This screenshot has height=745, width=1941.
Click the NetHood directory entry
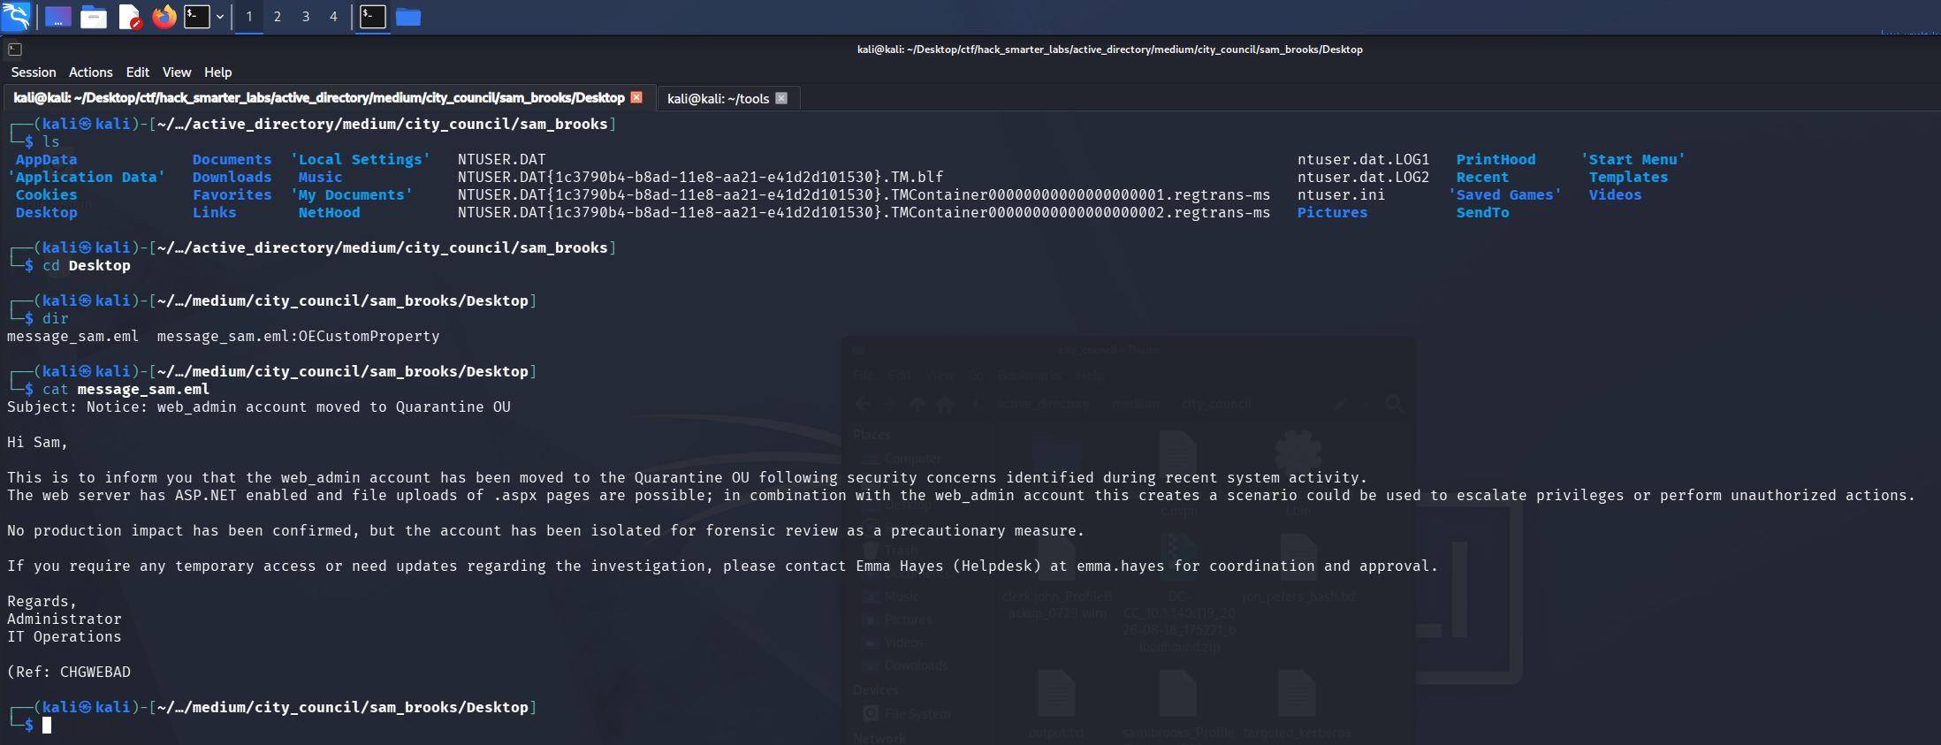pos(330,213)
